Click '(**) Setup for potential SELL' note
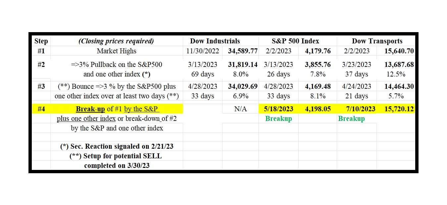Viewport: 447px width, 205px height. pos(116,156)
